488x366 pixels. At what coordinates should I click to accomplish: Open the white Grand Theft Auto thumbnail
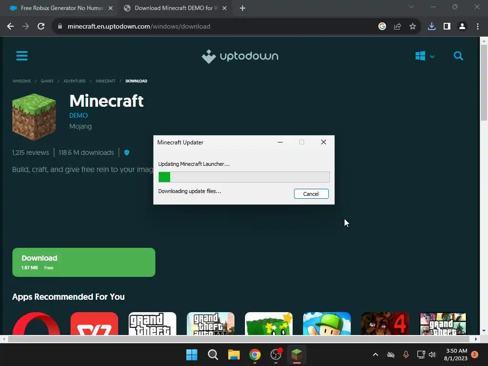tap(152, 324)
